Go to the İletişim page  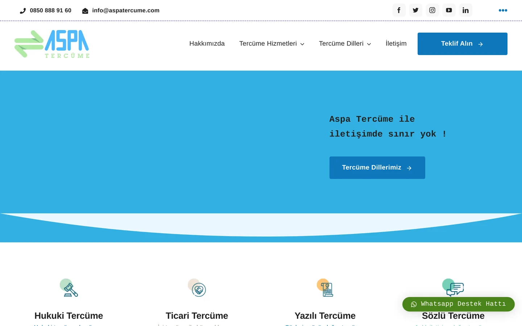pos(396,43)
